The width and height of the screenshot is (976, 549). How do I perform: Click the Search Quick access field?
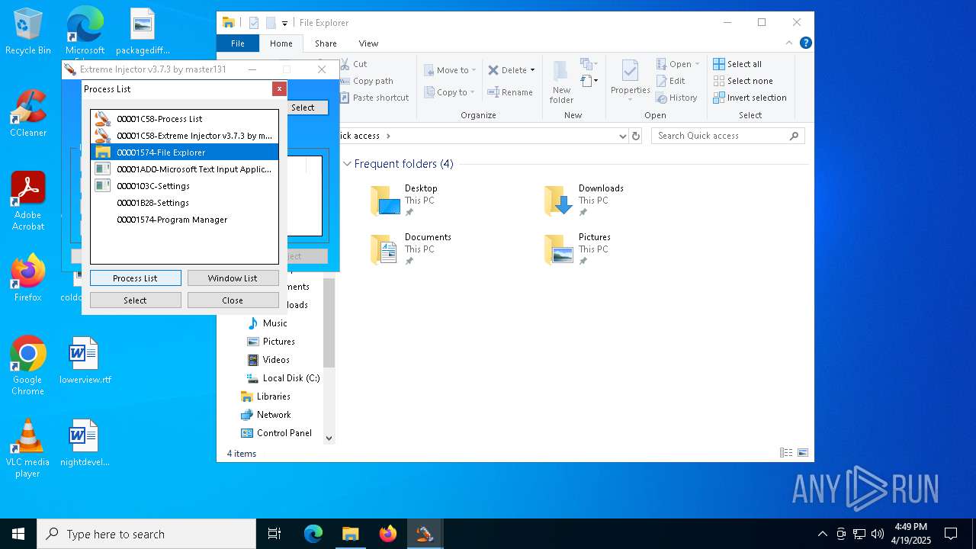tap(728, 136)
